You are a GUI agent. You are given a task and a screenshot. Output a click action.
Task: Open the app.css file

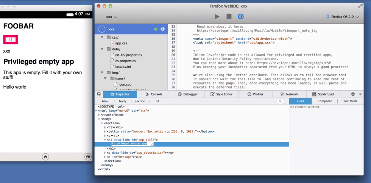(x=121, y=43)
